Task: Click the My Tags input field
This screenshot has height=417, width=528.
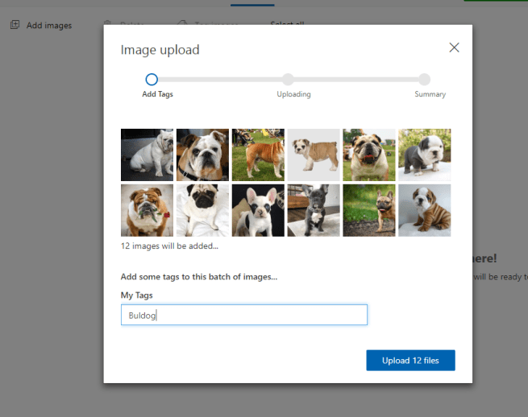Action: point(243,315)
